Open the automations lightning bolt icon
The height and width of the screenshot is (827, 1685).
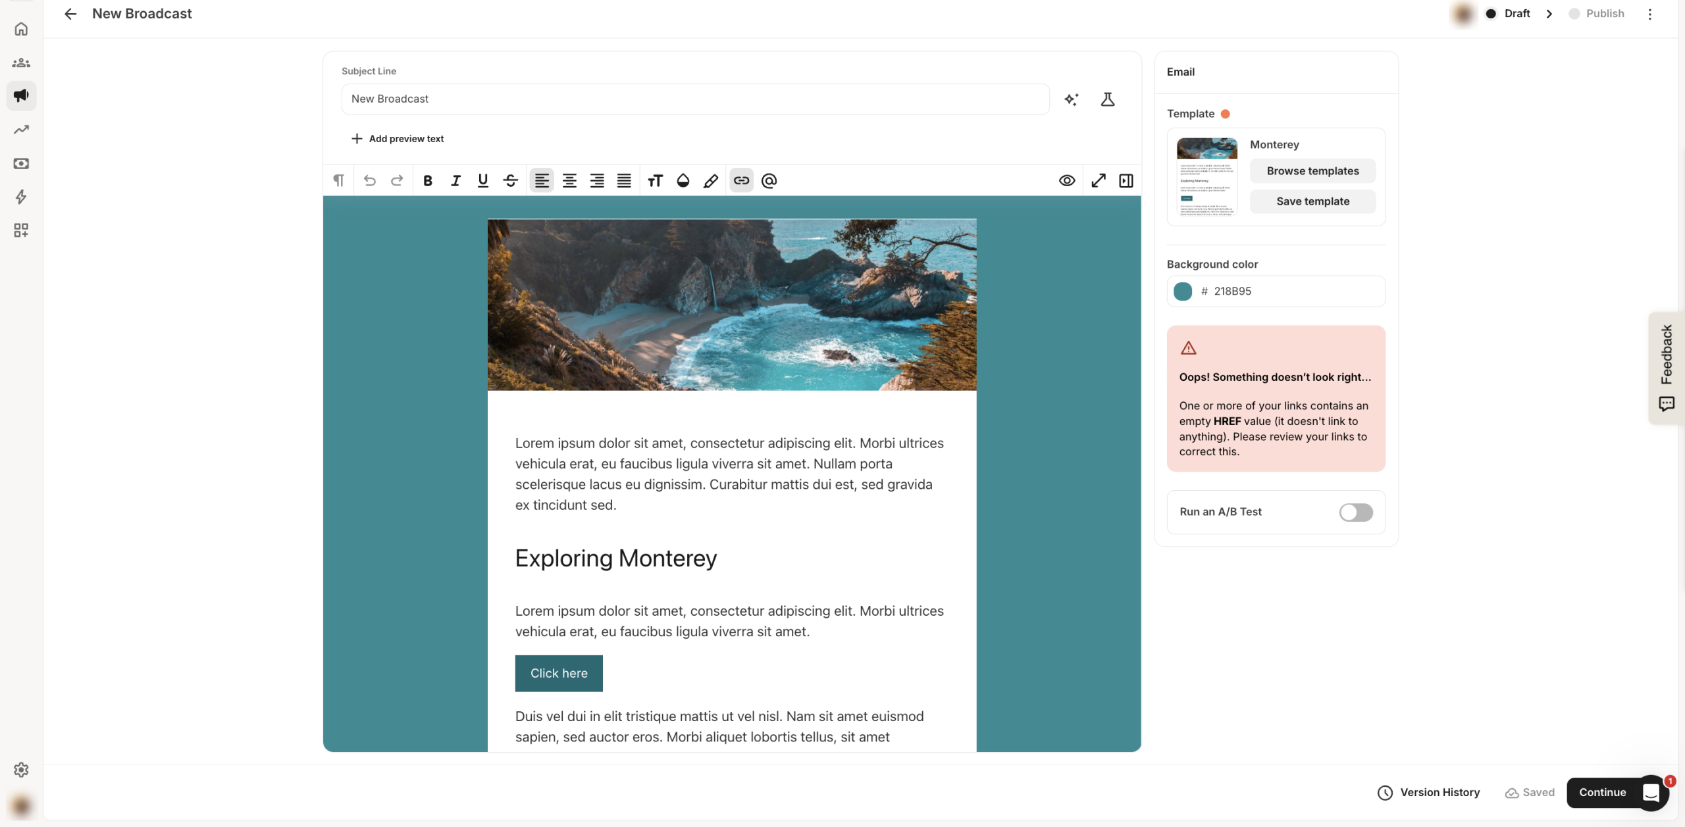click(21, 197)
